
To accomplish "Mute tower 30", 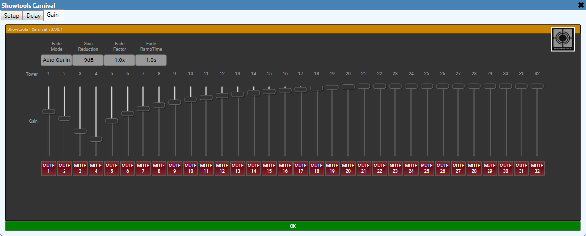I will [x=506, y=168].
